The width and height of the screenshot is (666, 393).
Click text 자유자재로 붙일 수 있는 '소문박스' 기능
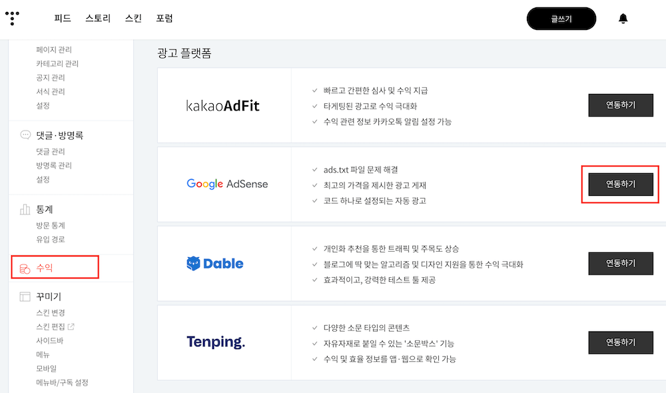389,343
